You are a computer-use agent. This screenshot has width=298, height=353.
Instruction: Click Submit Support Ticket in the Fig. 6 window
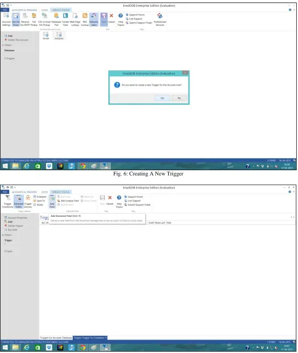pyautogui.click(x=139, y=23)
